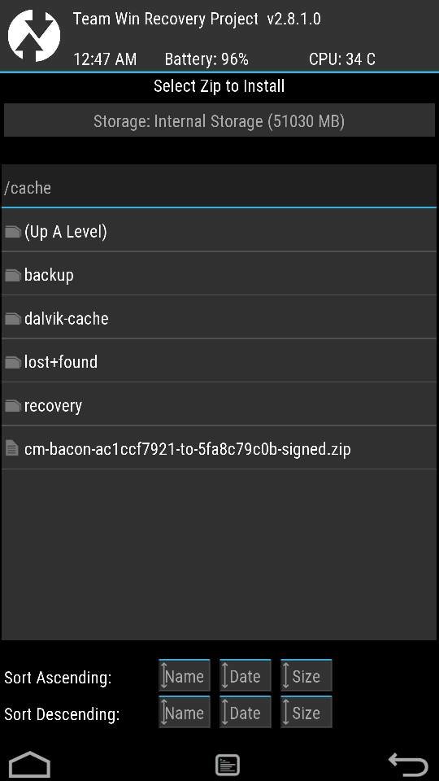Viewport: 439px width, 781px height.
Task: Select the cm-bacon signed.zip file
Action: (219, 448)
